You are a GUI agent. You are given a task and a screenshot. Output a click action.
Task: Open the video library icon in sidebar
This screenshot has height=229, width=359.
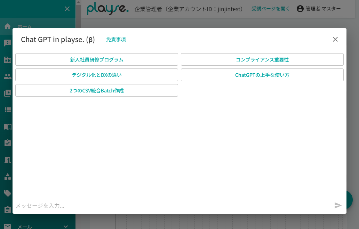point(8,93)
